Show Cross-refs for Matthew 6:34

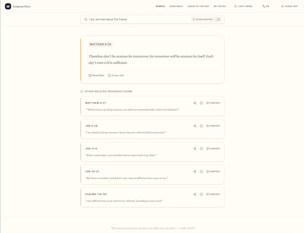point(116,76)
